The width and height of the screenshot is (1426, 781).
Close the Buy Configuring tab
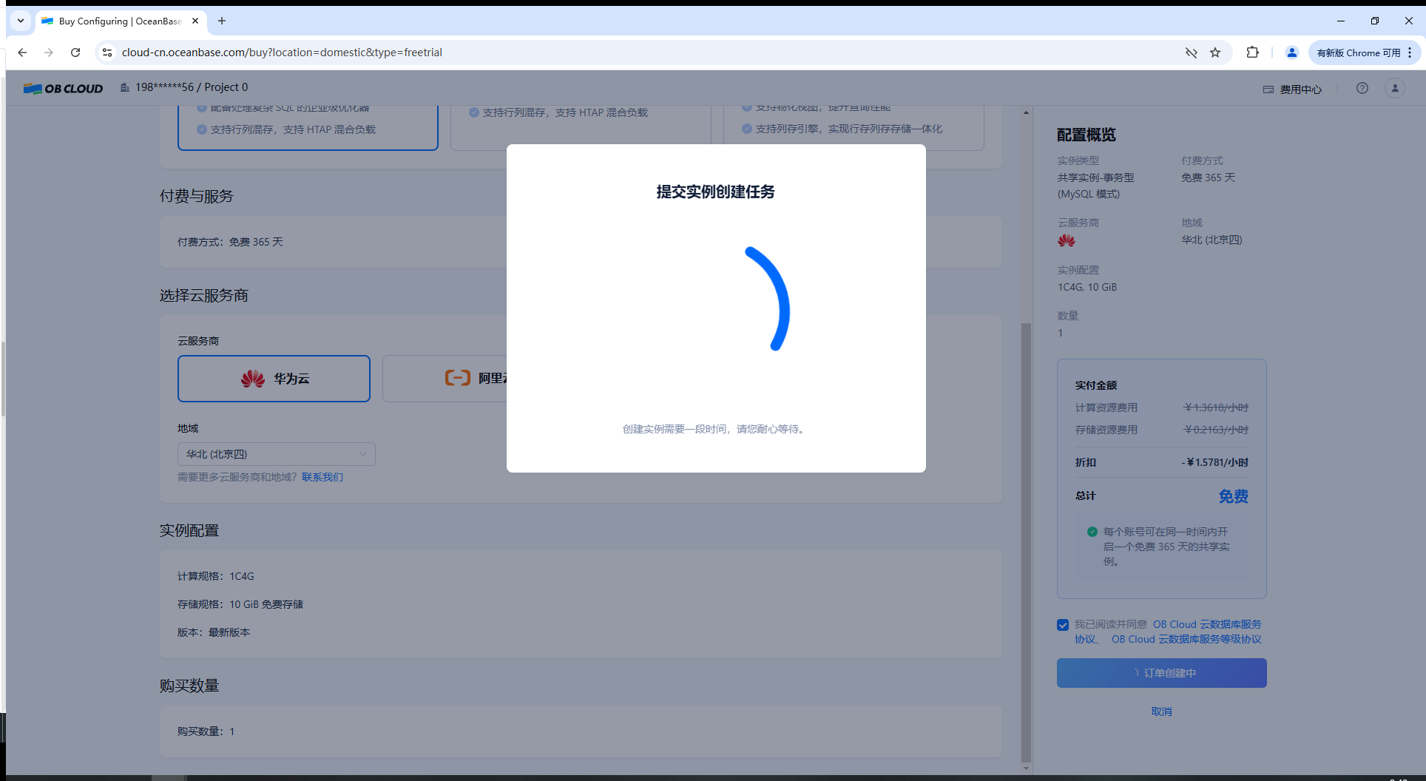pyautogui.click(x=195, y=21)
